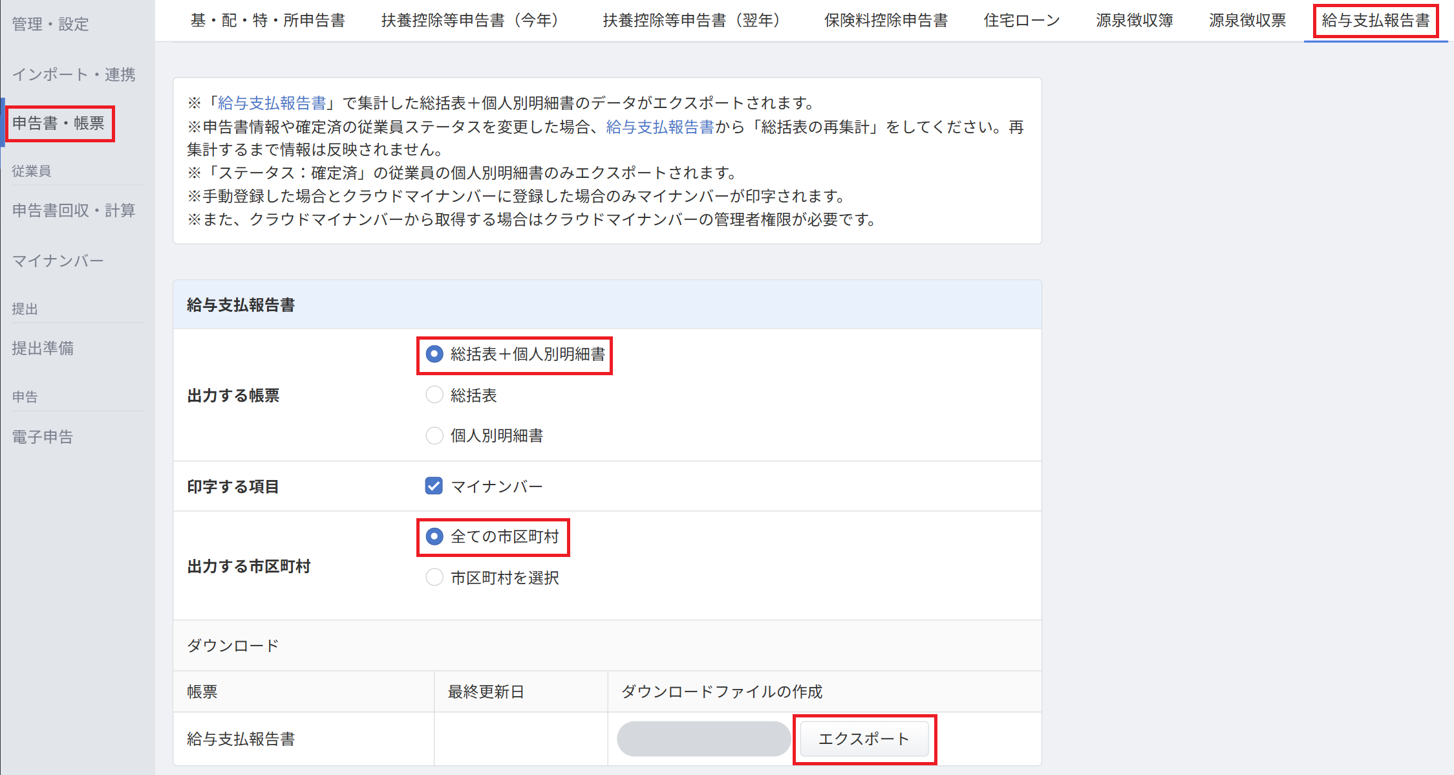The height and width of the screenshot is (775, 1454).
Task: Open the 給与支払報告書 tab
Action: (1375, 21)
